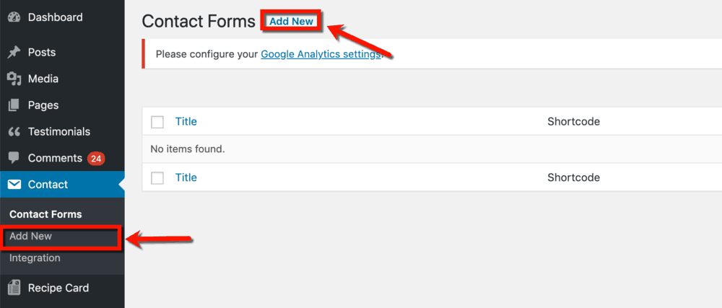The image size is (722, 308).
Task: Open the Posts menu label
Action: pyautogui.click(x=42, y=53)
